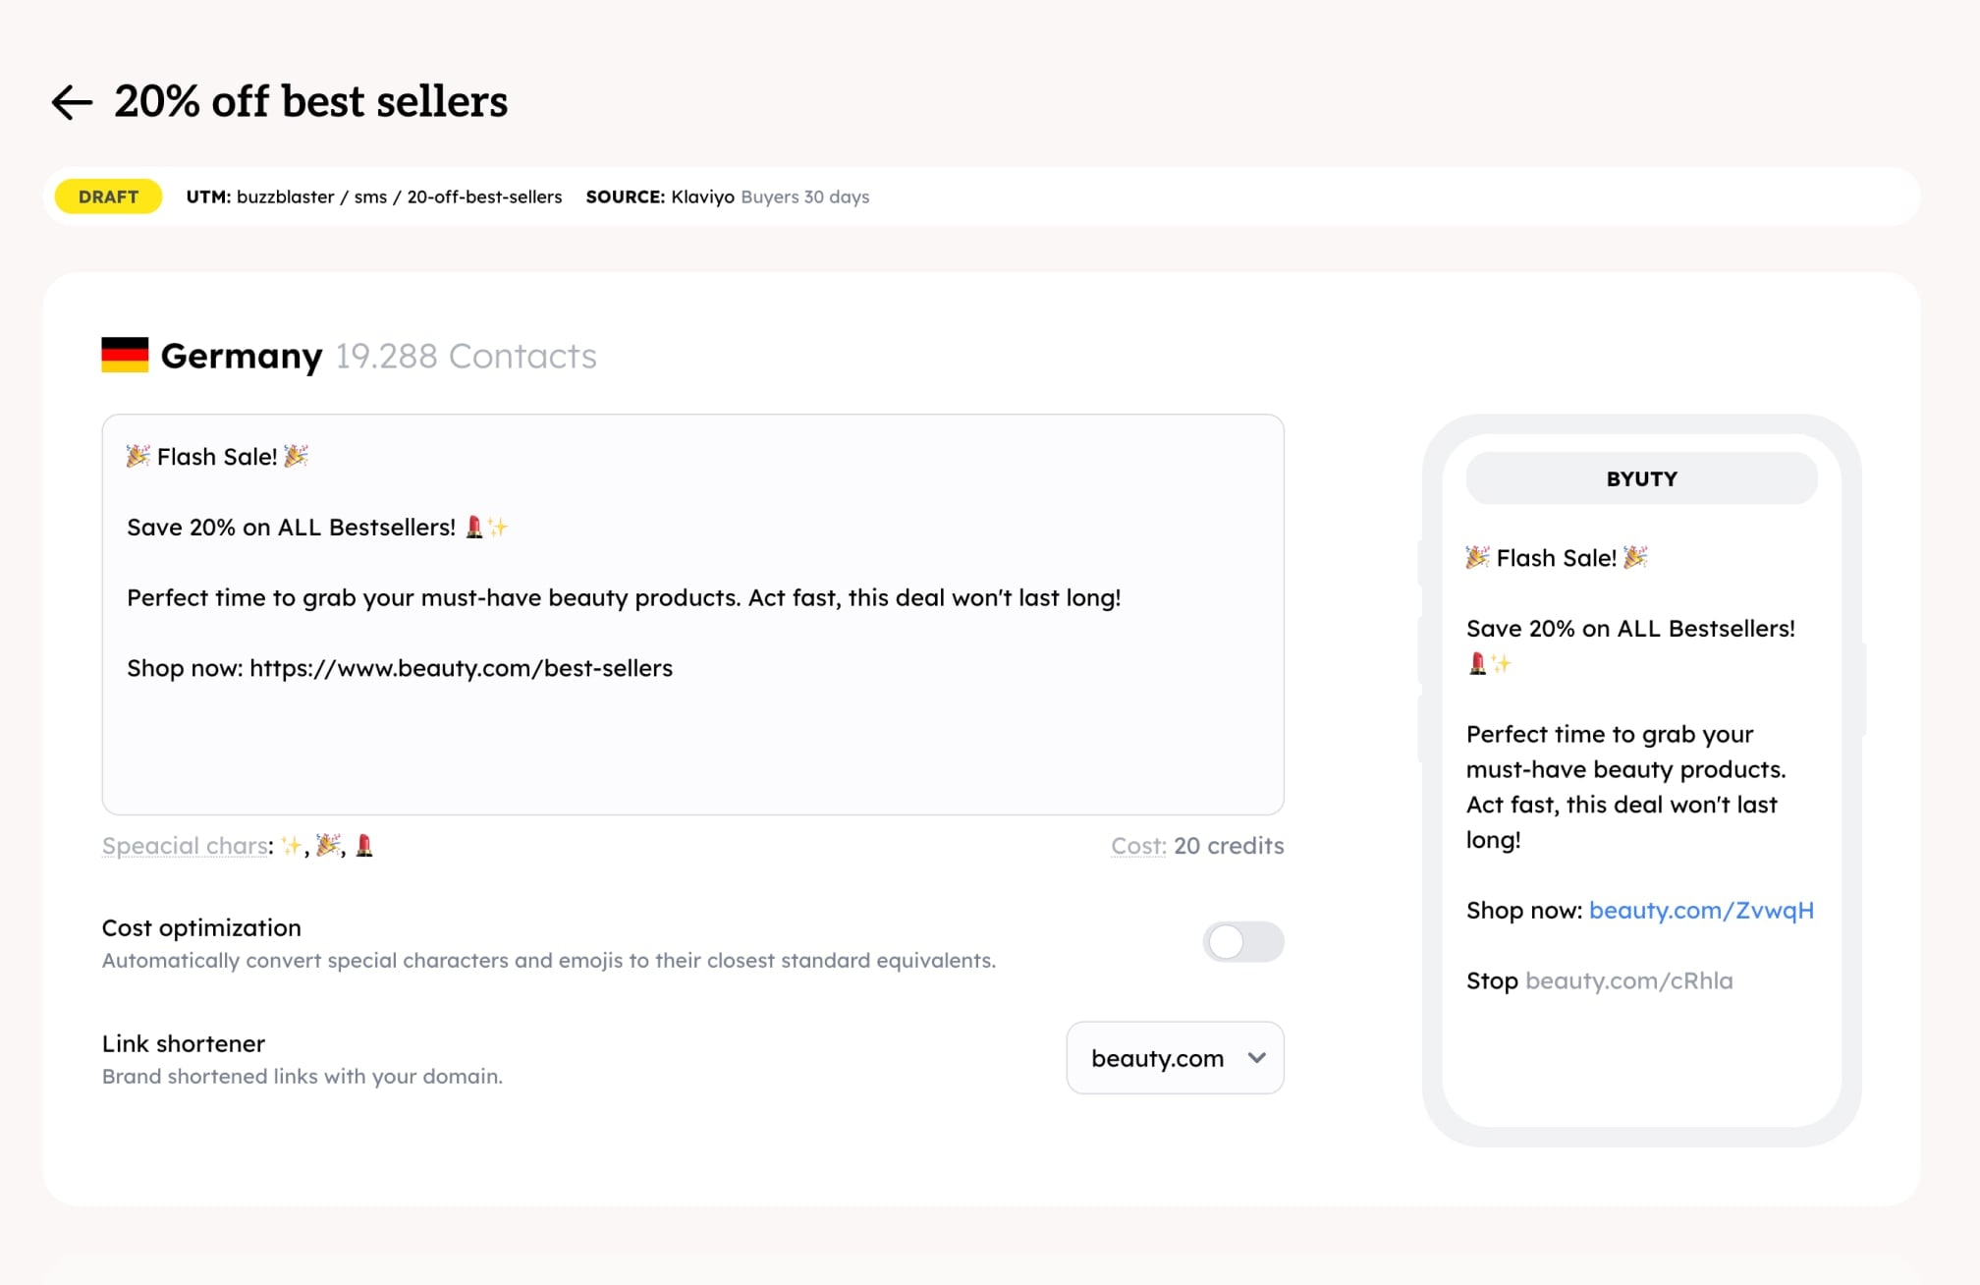Image resolution: width=1980 pixels, height=1285 pixels.
Task: Click the Stop beauty.com/cRhla unsubscribe link
Action: (x=1599, y=981)
